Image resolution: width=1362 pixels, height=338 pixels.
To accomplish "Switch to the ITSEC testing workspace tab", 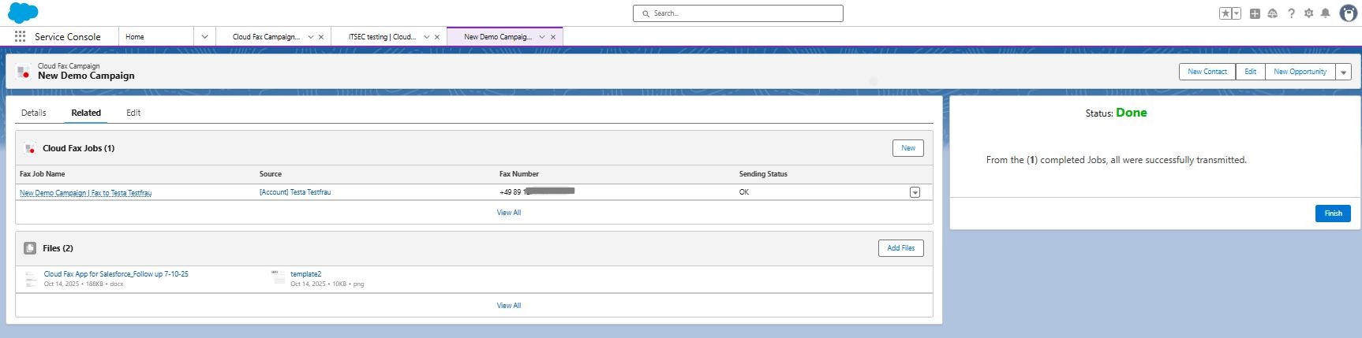I will 382,36.
